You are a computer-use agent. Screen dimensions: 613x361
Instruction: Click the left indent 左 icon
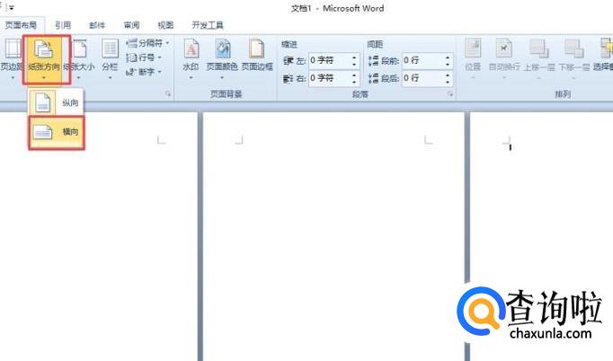click(x=289, y=60)
